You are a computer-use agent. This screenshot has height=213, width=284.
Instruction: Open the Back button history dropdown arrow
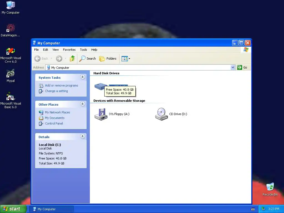point(51,59)
